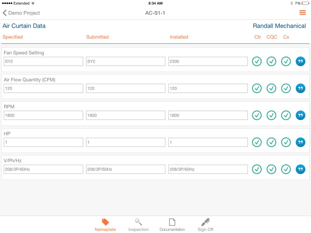Open comment bubble for RPM row
Image resolution: width=311 pixels, height=233 pixels.
pos(301,115)
